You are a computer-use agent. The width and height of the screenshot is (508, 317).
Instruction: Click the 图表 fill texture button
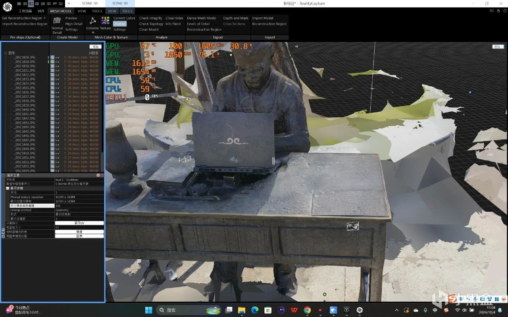[x=79, y=236]
